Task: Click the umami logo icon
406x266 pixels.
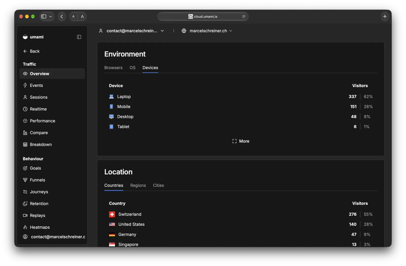Action: coord(25,37)
